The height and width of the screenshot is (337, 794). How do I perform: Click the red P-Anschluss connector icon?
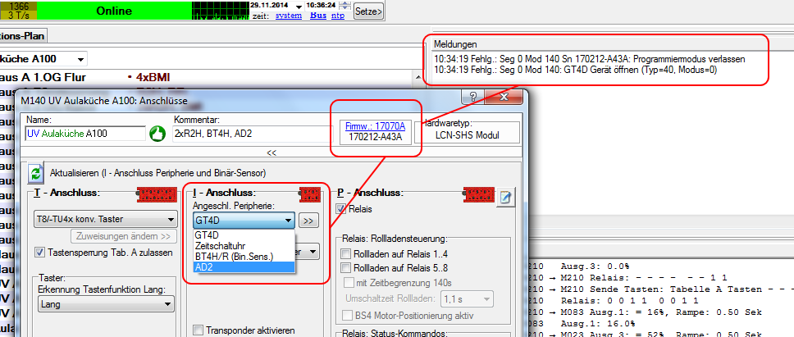478,194
